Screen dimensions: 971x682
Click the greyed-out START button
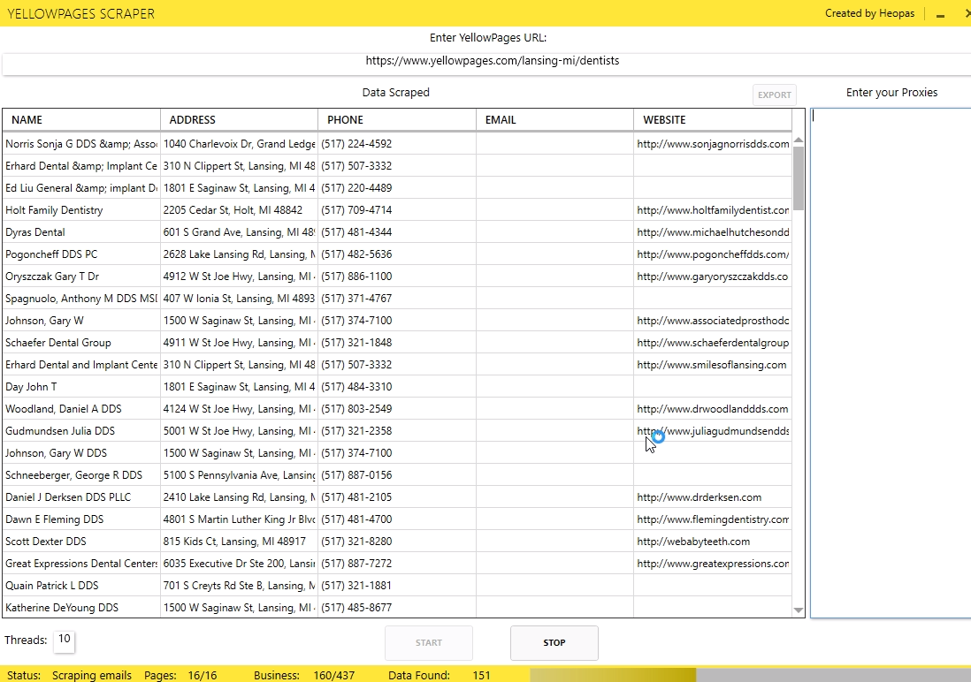[x=429, y=643]
